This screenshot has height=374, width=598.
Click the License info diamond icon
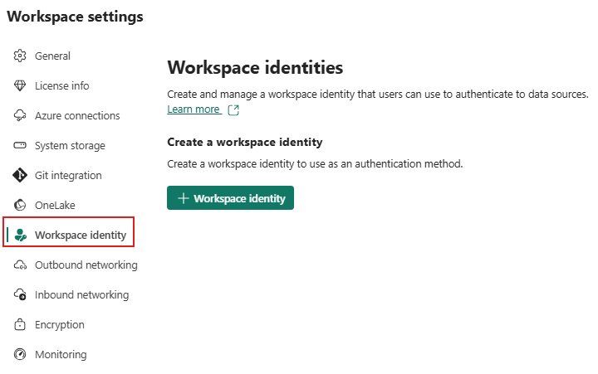tap(20, 85)
